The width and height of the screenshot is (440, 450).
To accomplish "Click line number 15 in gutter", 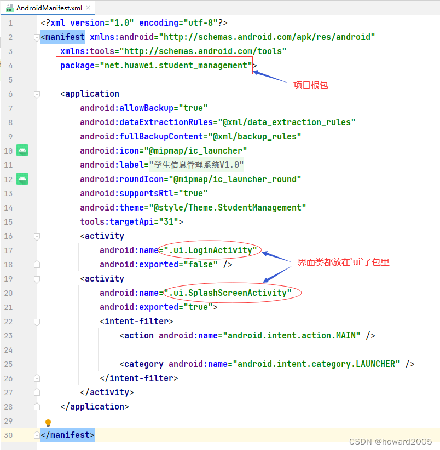I will (x=8, y=222).
